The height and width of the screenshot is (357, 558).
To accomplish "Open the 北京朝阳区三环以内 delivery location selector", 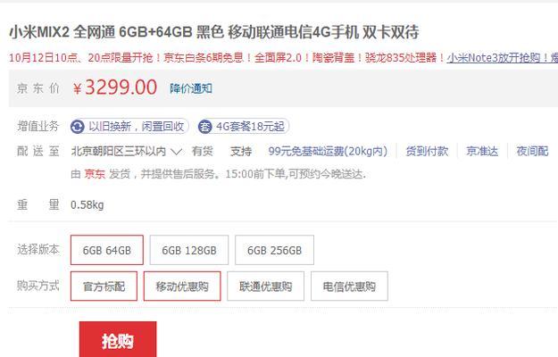I will pos(127,152).
